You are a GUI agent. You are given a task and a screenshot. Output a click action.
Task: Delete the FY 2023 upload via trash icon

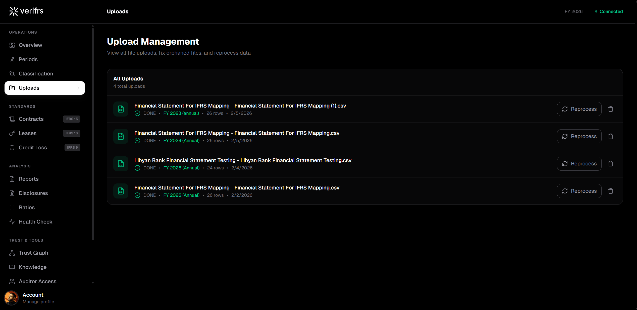tap(611, 109)
